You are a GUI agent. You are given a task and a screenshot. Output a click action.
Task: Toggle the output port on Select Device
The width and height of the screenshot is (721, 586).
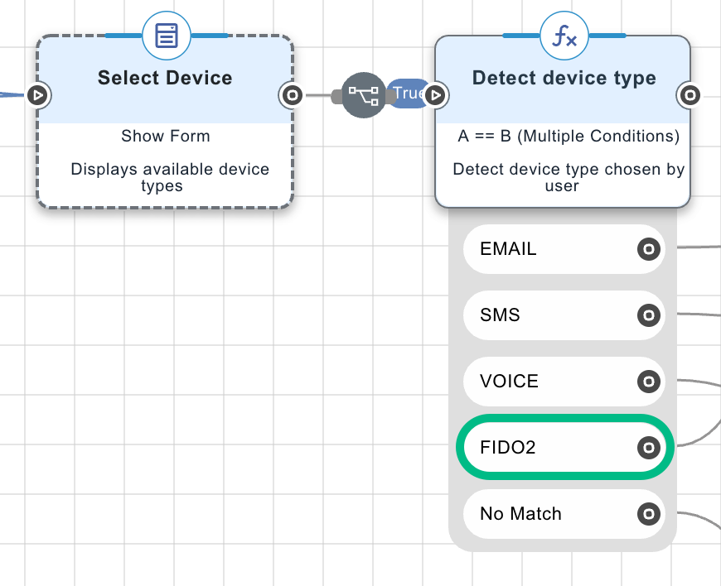click(x=292, y=95)
